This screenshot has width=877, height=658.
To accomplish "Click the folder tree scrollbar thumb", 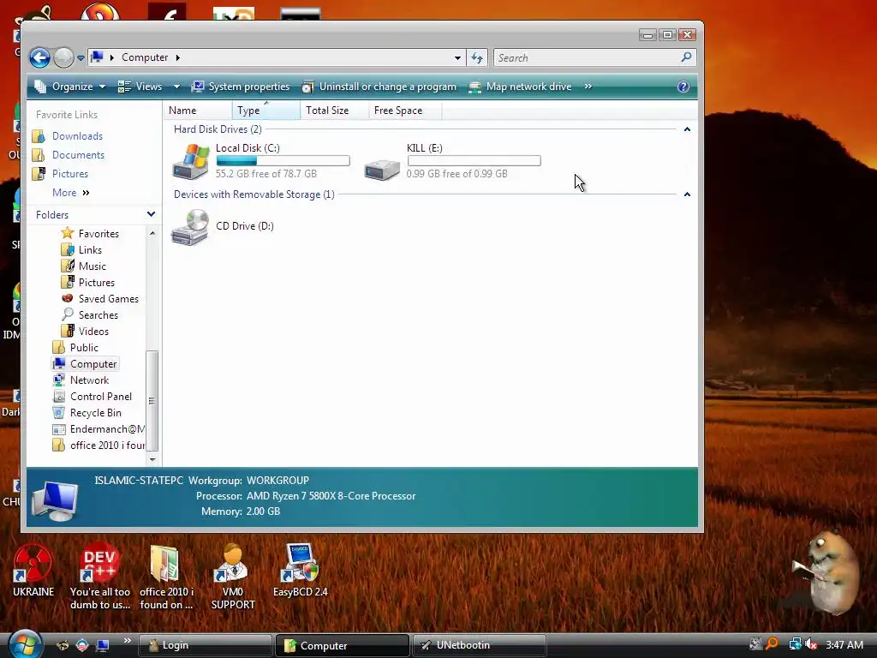I will tap(152, 401).
